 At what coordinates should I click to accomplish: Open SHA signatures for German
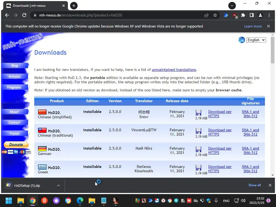(x=250, y=150)
